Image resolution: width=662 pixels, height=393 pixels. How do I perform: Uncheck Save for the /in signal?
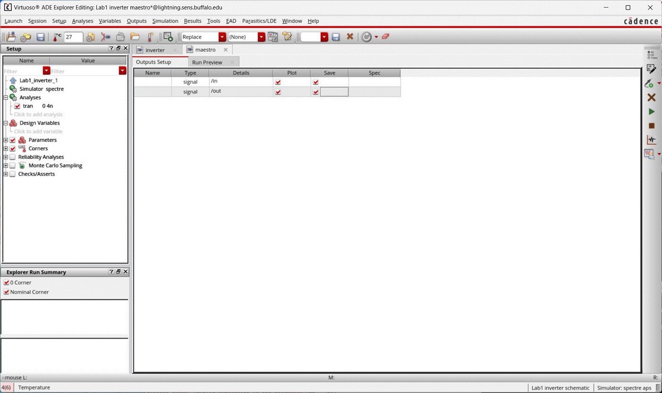315,82
